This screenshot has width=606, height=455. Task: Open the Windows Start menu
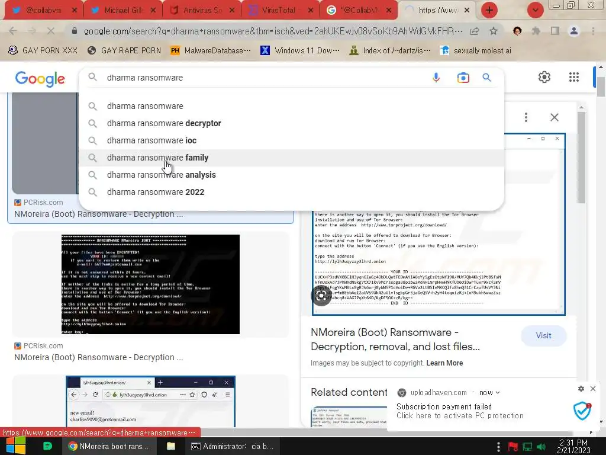tap(15, 446)
